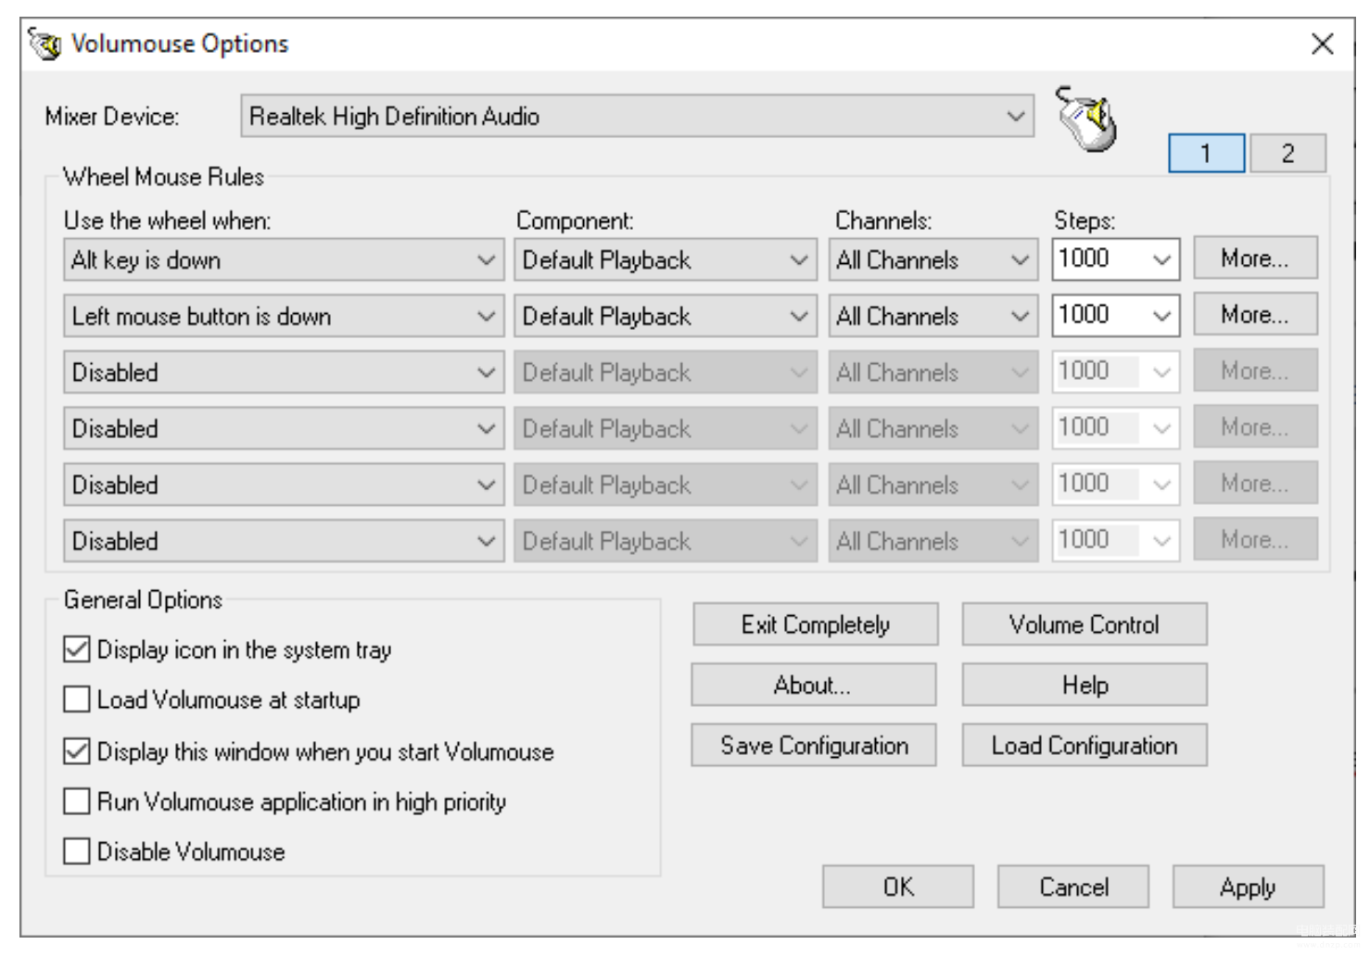This screenshot has height=957, width=1370.
Task: Click the Exit Completely button
Action: click(x=815, y=624)
